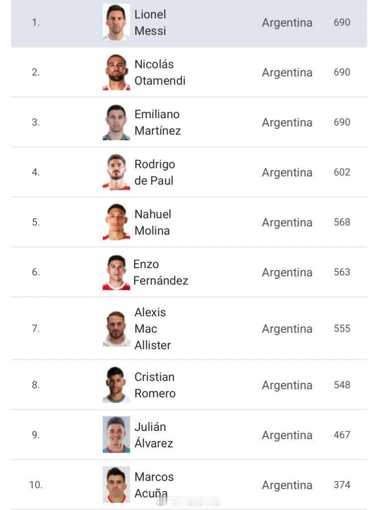This screenshot has height=510, width=378.
Task: Select the Julián Álvarez name
Action: [153, 435]
